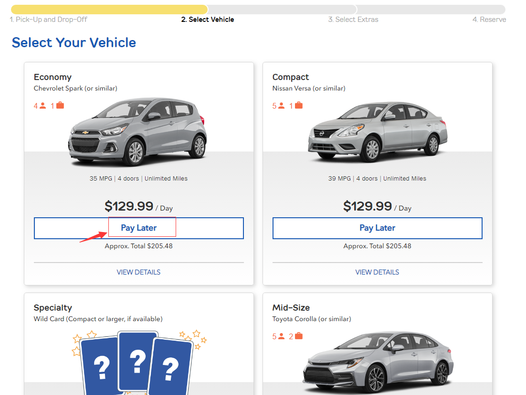Click the Toyota Corolla car image
The width and height of the screenshot is (526, 395).
377,363
